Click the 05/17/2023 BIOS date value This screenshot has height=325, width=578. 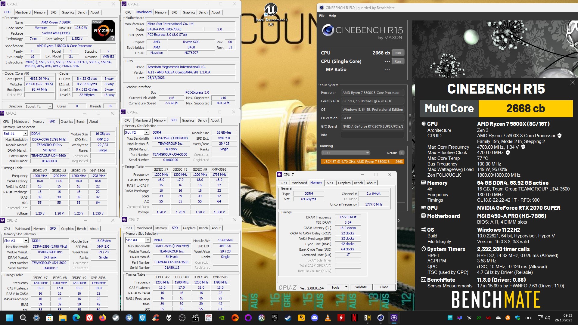click(191, 78)
